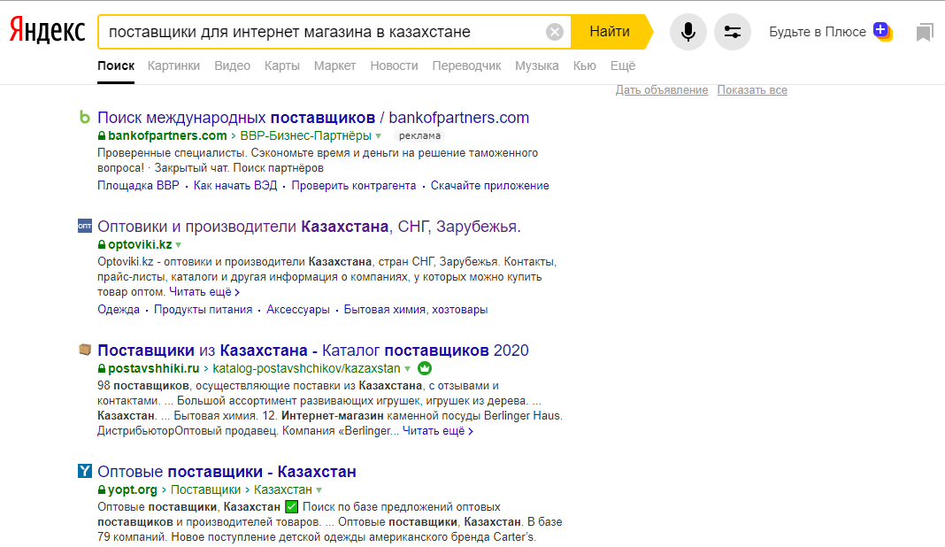945x547 pixels.
Task: Click the Поставщики breadcrumb under yopt.org
Action: (205, 489)
